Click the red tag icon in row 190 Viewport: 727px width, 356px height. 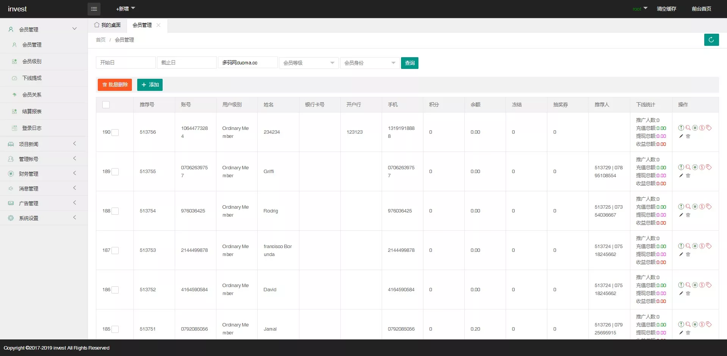(x=709, y=128)
